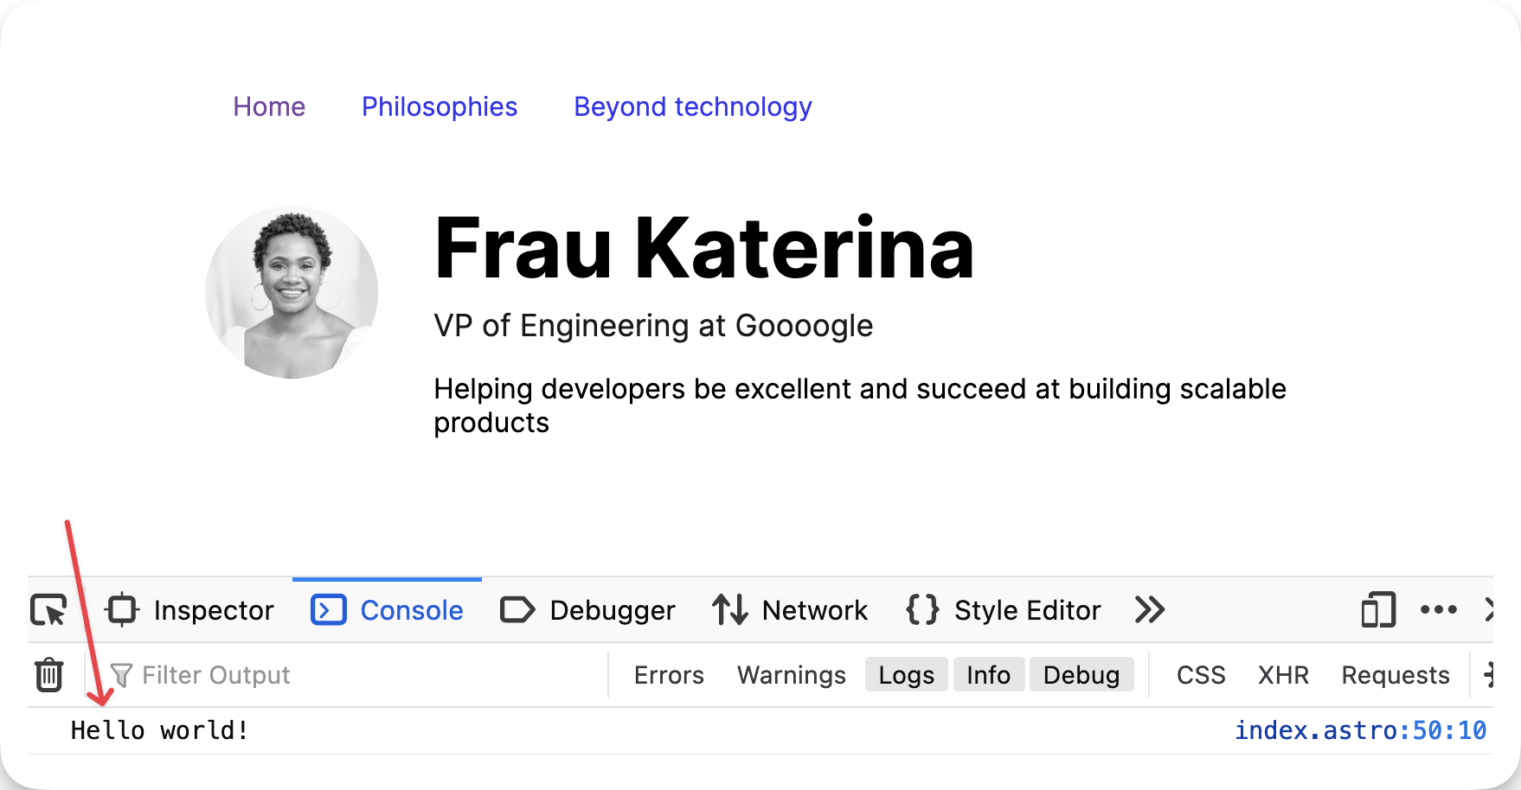This screenshot has height=790, width=1521.
Task: Toggle the Warnings filter
Action: tap(791, 675)
